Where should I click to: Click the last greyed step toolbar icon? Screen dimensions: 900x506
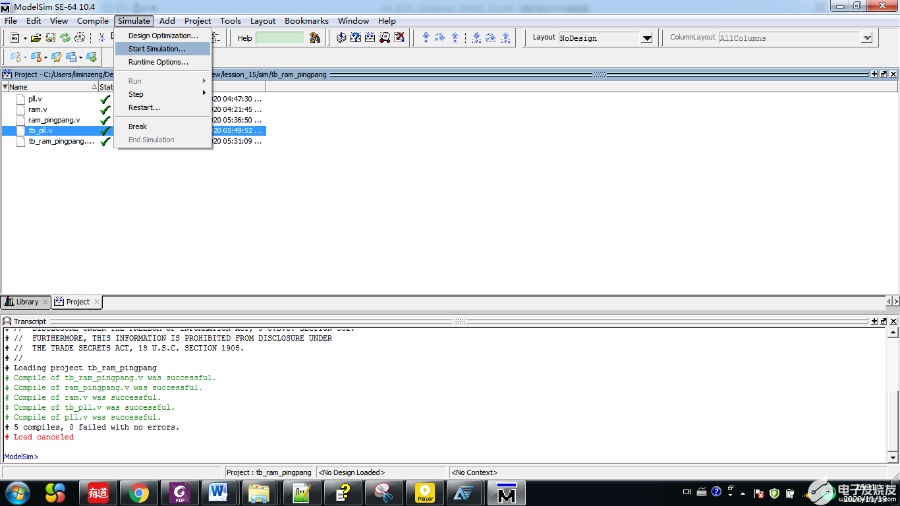point(505,38)
